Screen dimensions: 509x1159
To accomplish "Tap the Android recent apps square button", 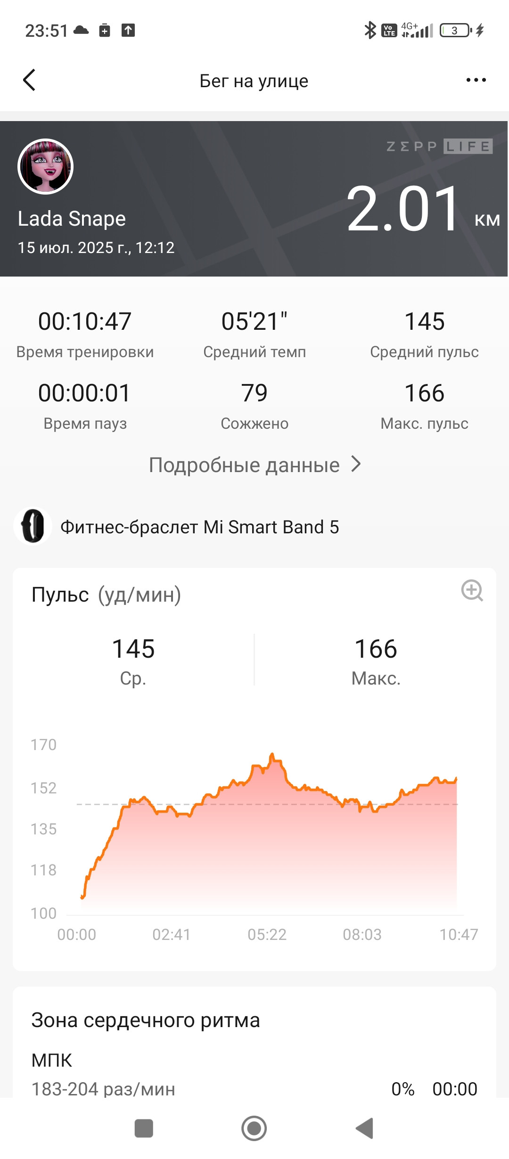I will coord(144,1128).
